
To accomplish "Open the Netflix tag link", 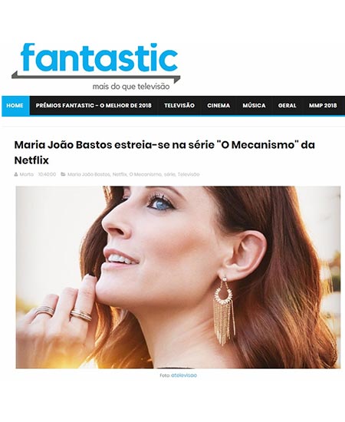I will point(120,174).
